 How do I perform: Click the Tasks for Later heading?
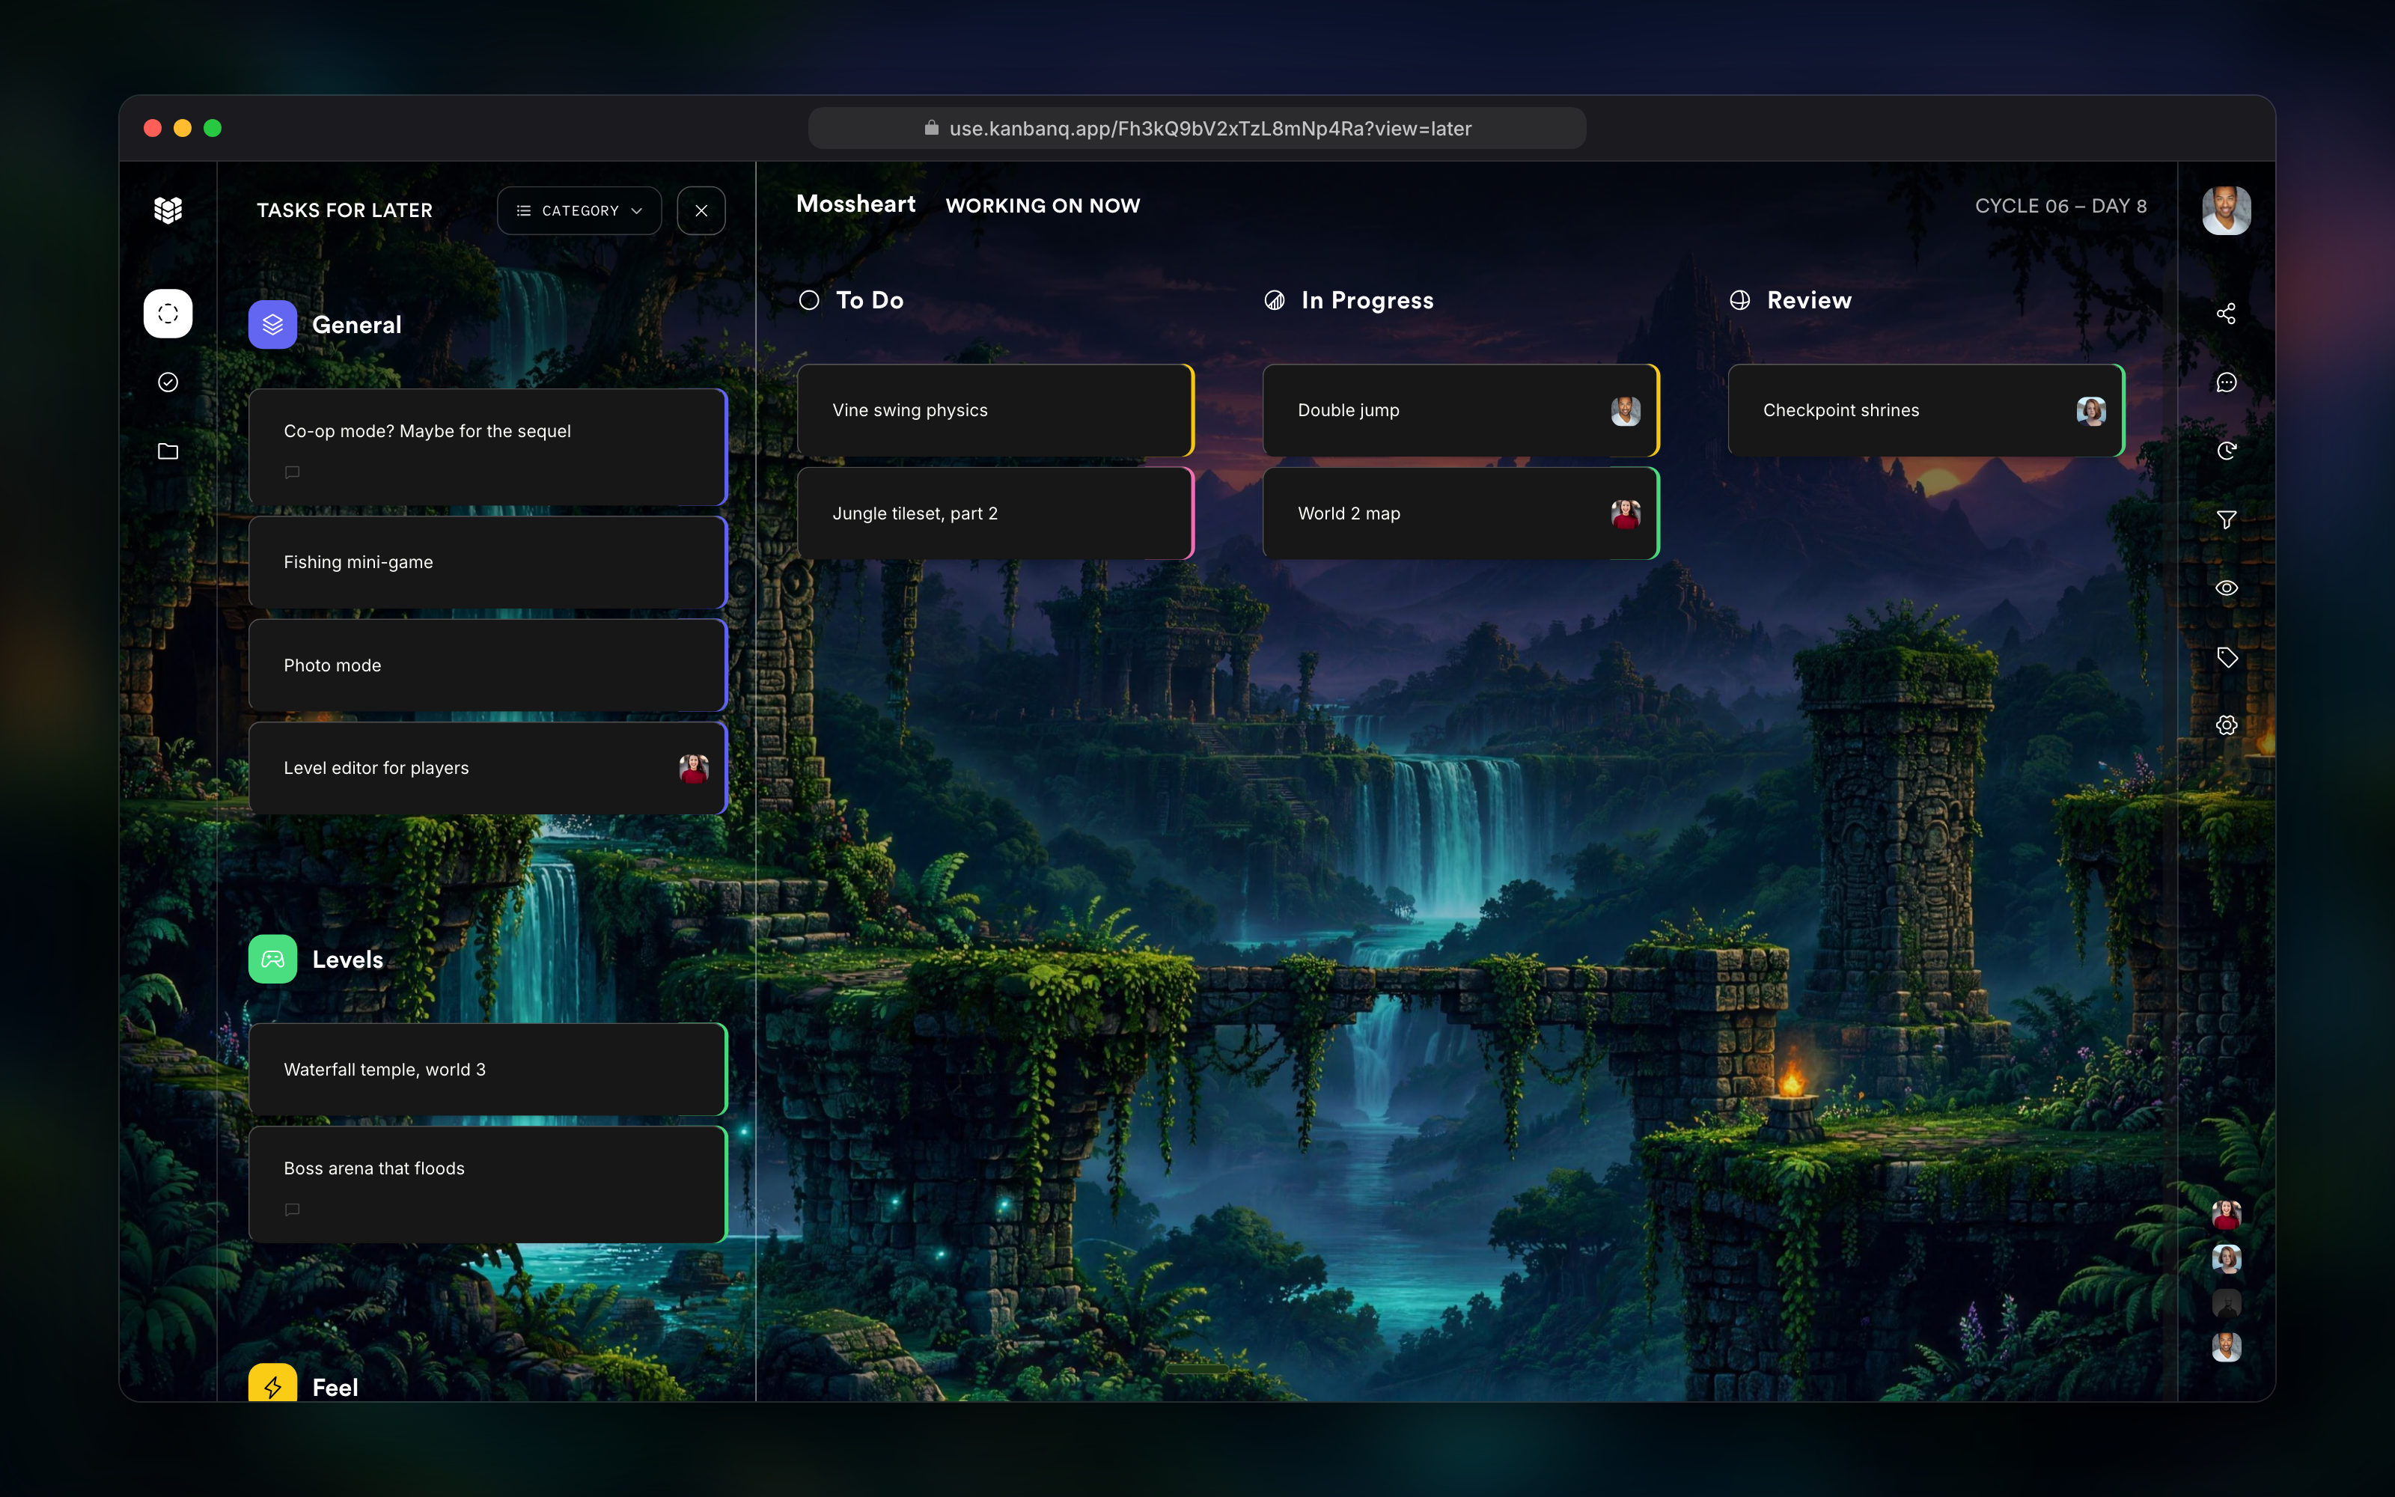pyautogui.click(x=344, y=211)
